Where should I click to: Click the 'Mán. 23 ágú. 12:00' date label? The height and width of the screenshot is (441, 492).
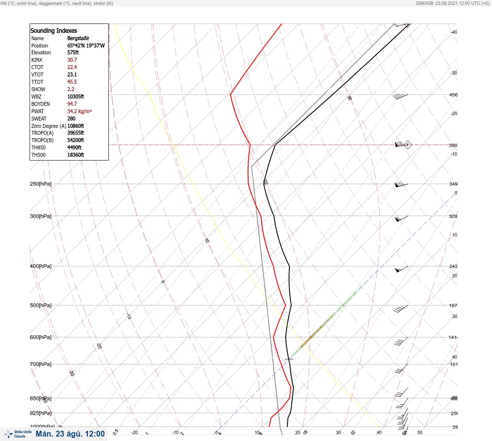point(70,434)
